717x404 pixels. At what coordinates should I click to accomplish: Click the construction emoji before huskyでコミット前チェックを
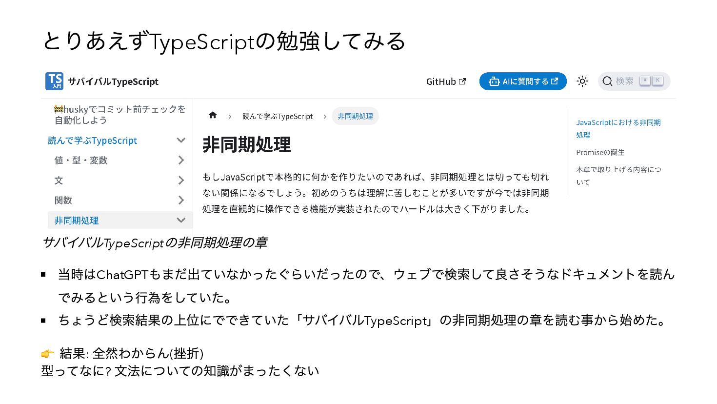click(x=59, y=109)
